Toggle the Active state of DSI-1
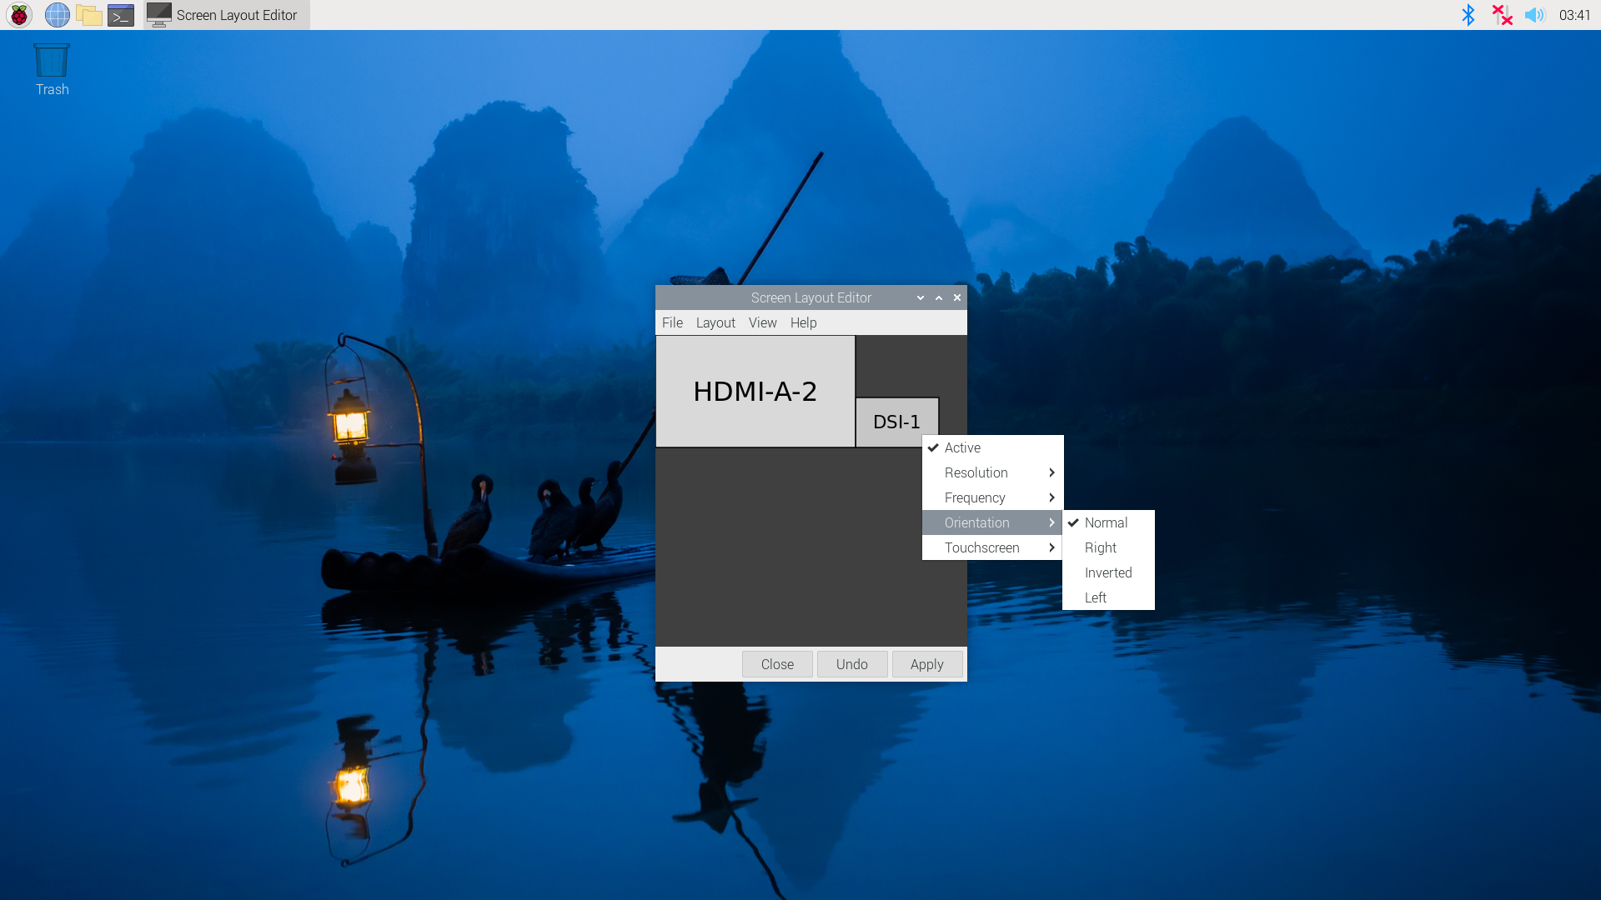The width and height of the screenshot is (1601, 900). pos(962,447)
